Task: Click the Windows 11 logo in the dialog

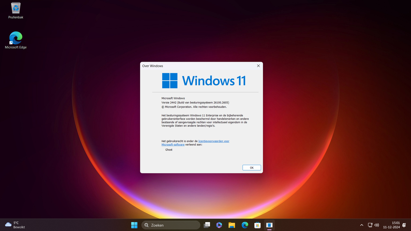Action: [204, 80]
